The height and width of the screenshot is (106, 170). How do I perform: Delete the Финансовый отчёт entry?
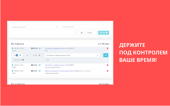(x=107, y=65)
